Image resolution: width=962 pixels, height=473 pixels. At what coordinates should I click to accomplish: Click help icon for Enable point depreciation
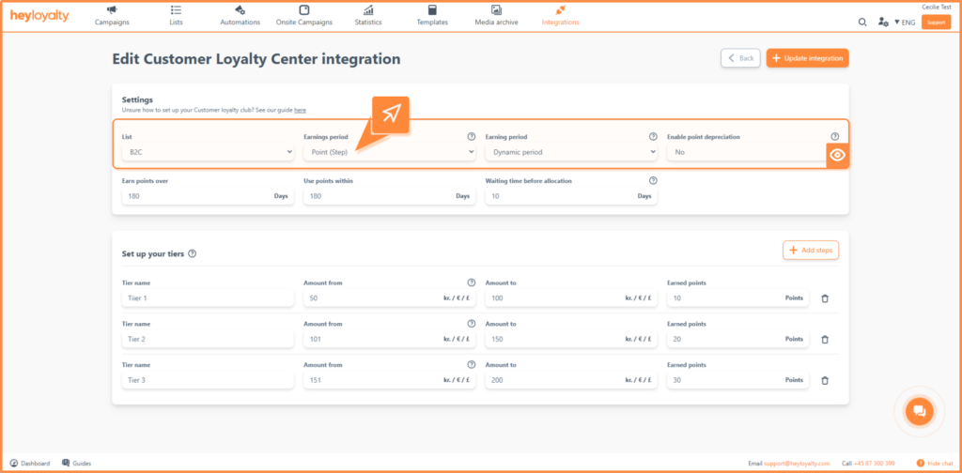coord(834,137)
